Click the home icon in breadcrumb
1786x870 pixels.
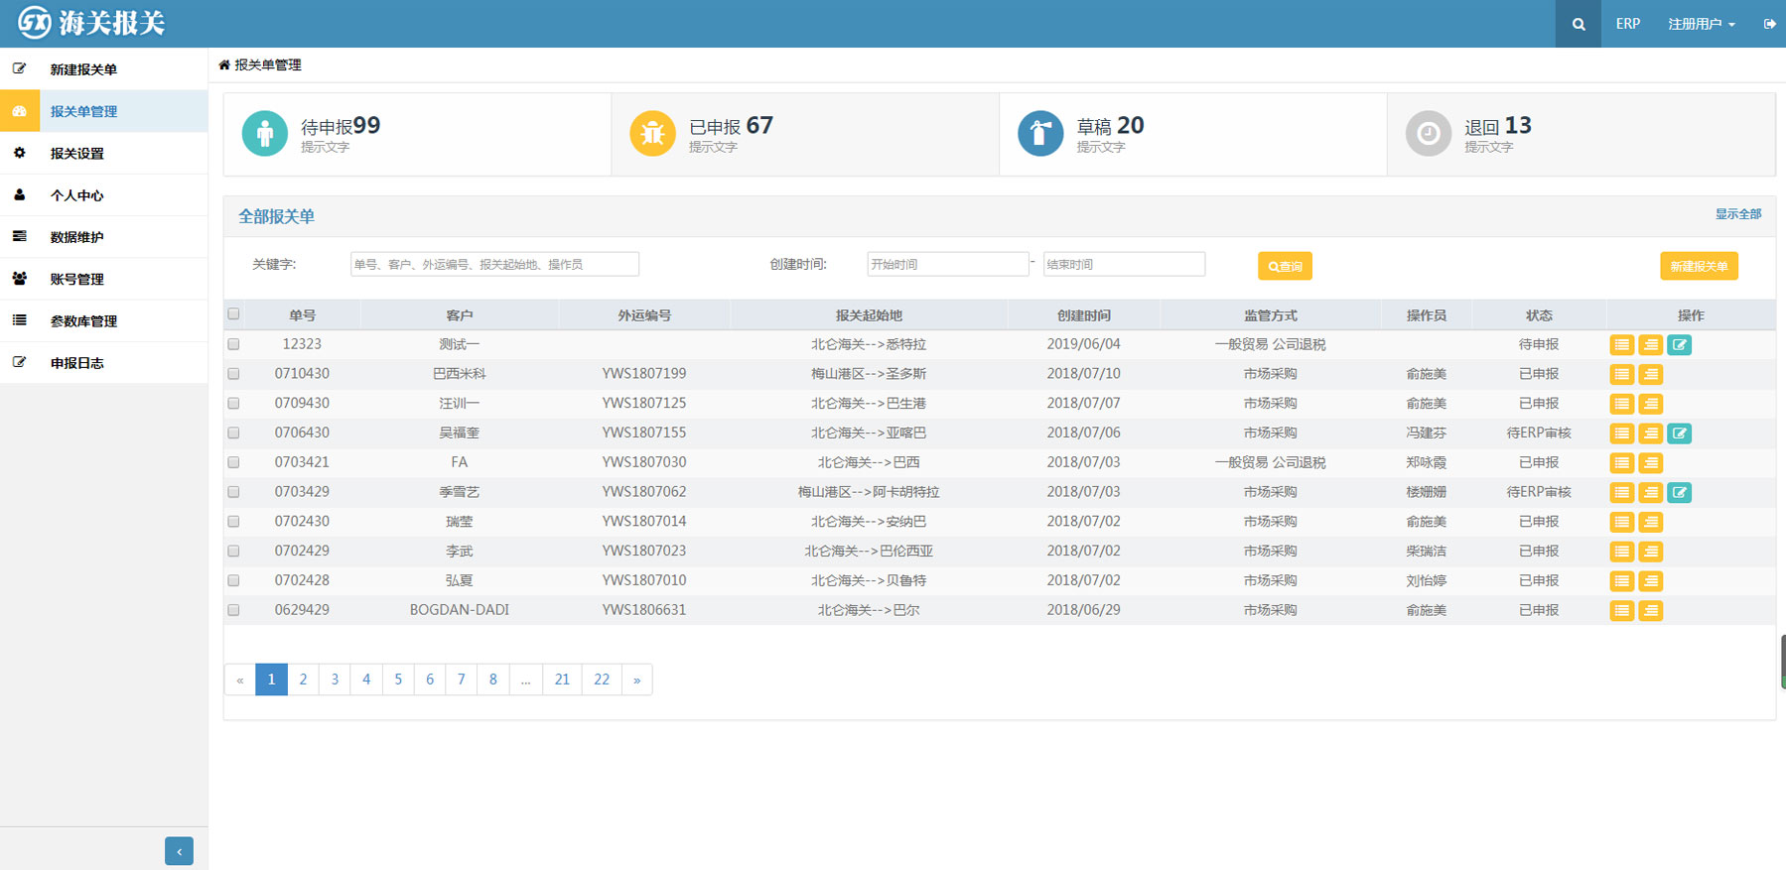point(224,64)
